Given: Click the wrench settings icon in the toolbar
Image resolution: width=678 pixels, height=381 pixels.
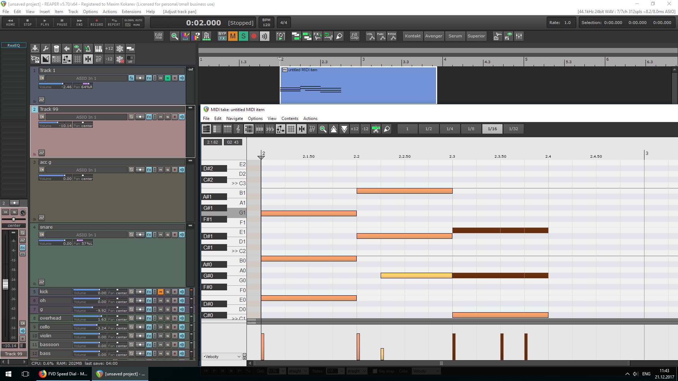Looking at the screenshot, I should [x=46, y=49].
